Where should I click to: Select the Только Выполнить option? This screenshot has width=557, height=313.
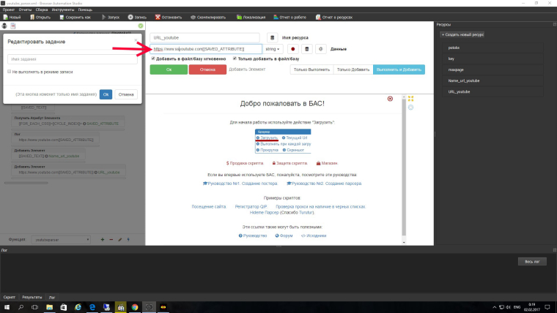(x=311, y=69)
